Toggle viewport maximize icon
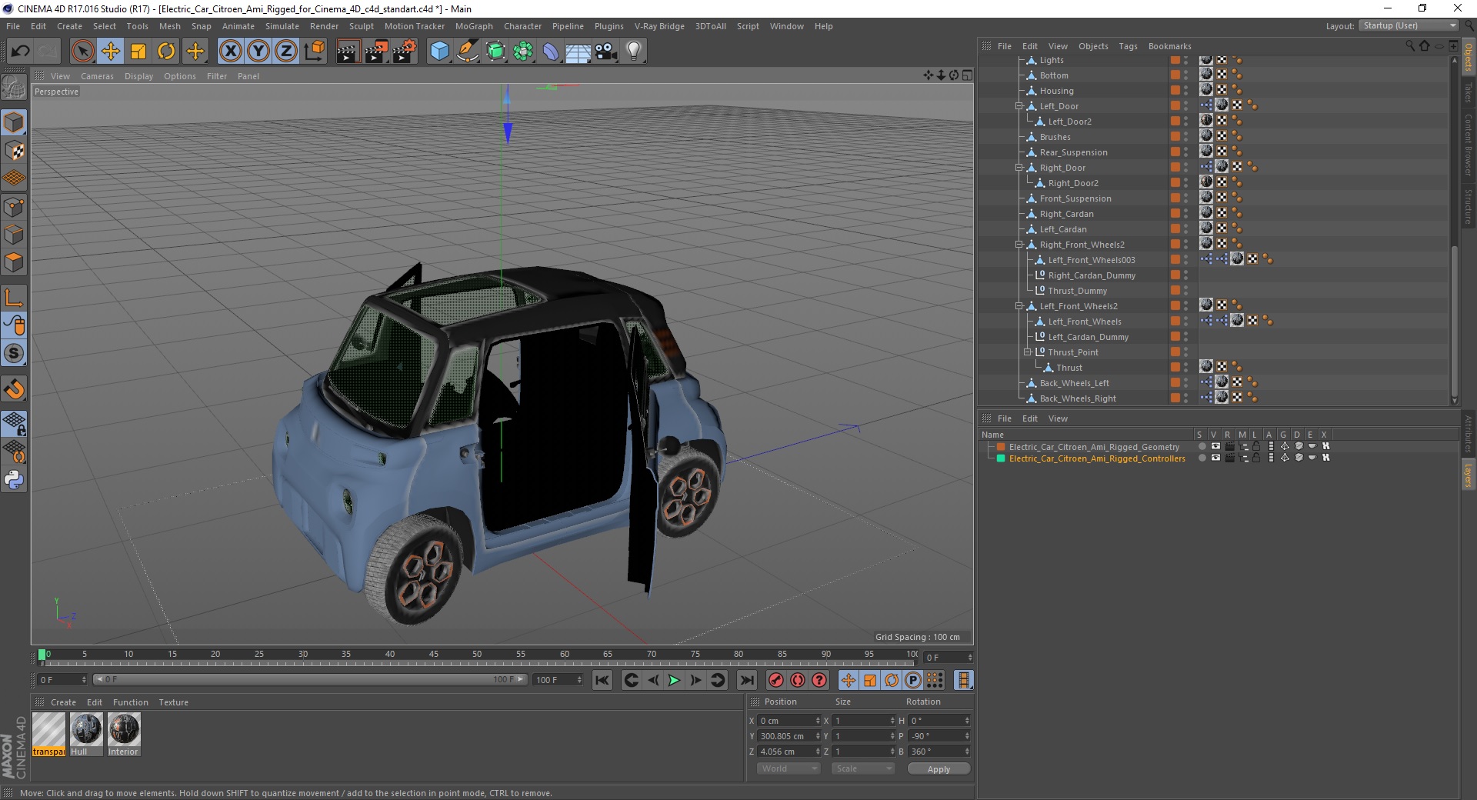This screenshot has height=800, width=1477. [x=967, y=75]
